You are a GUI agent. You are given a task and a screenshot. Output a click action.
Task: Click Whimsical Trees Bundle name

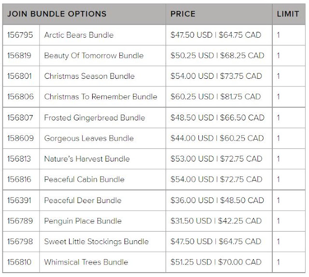click(86, 262)
